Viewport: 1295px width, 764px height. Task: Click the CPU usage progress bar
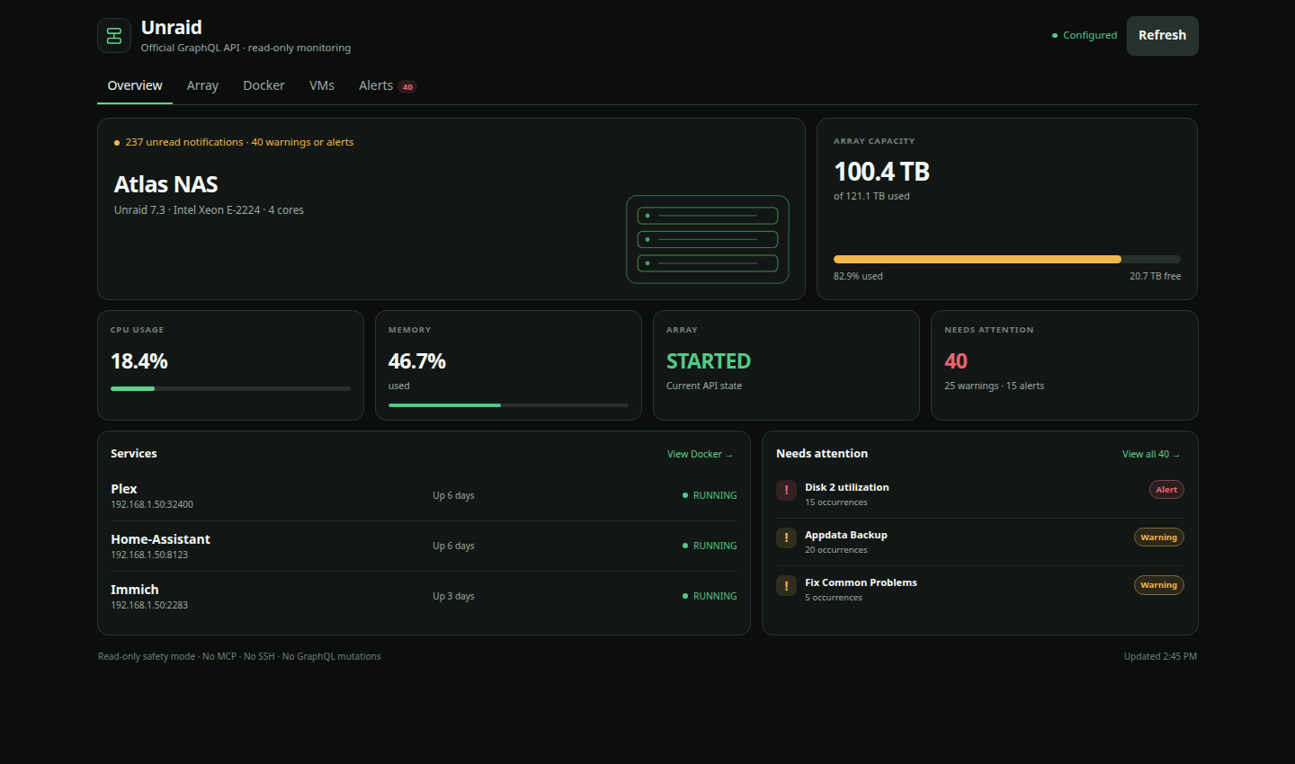[x=230, y=388]
